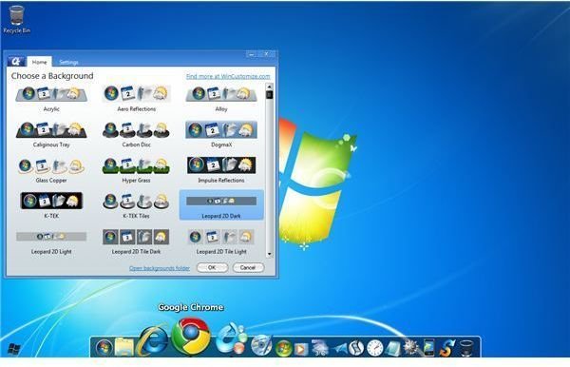Switch to the Settings tab
Image resolution: width=570 pixels, height=367 pixels.
click(68, 62)
